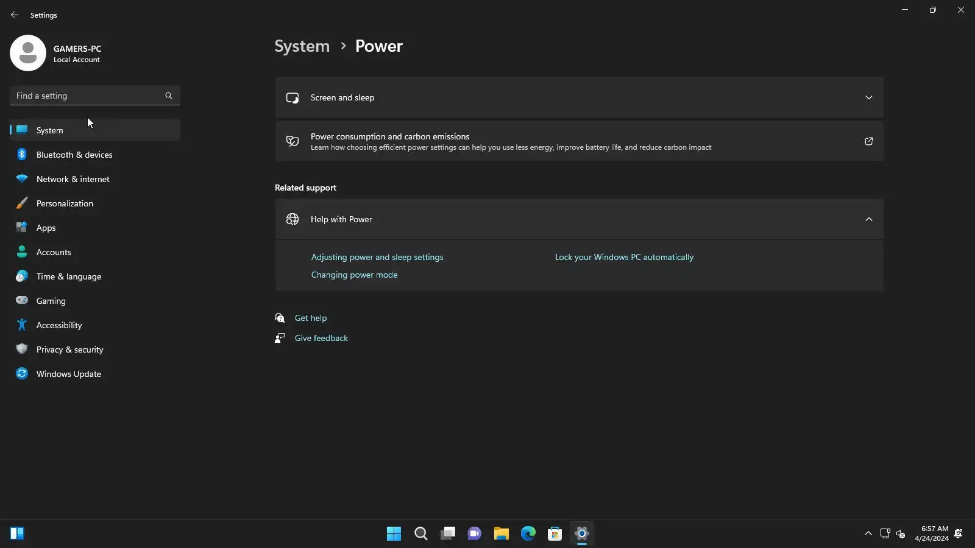Click the Power consumption leaf-heart icon

[292, 141]
